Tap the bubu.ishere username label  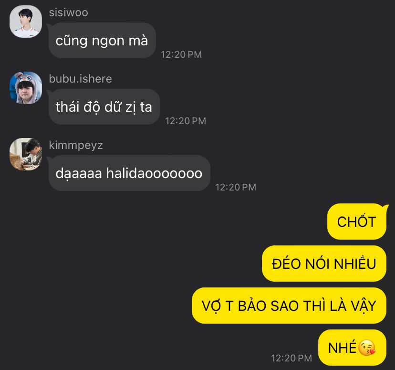[x=80, y=79]
